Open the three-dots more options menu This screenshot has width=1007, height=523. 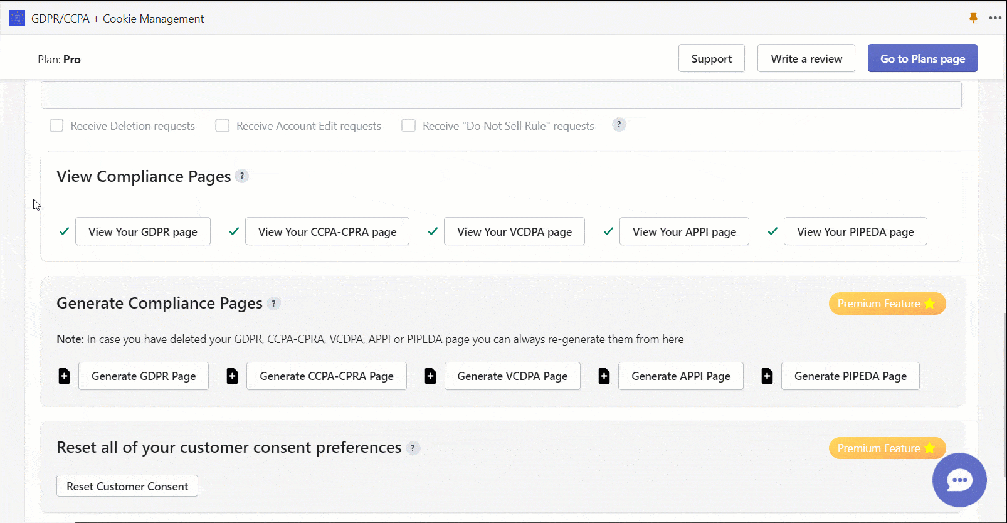[995, 18]
